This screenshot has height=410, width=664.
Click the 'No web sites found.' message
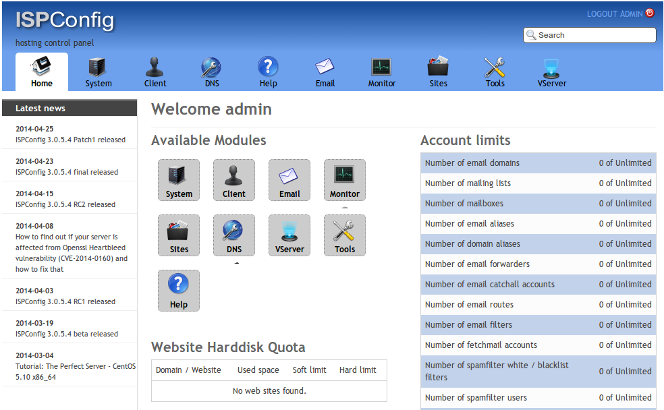coord(269,391)
